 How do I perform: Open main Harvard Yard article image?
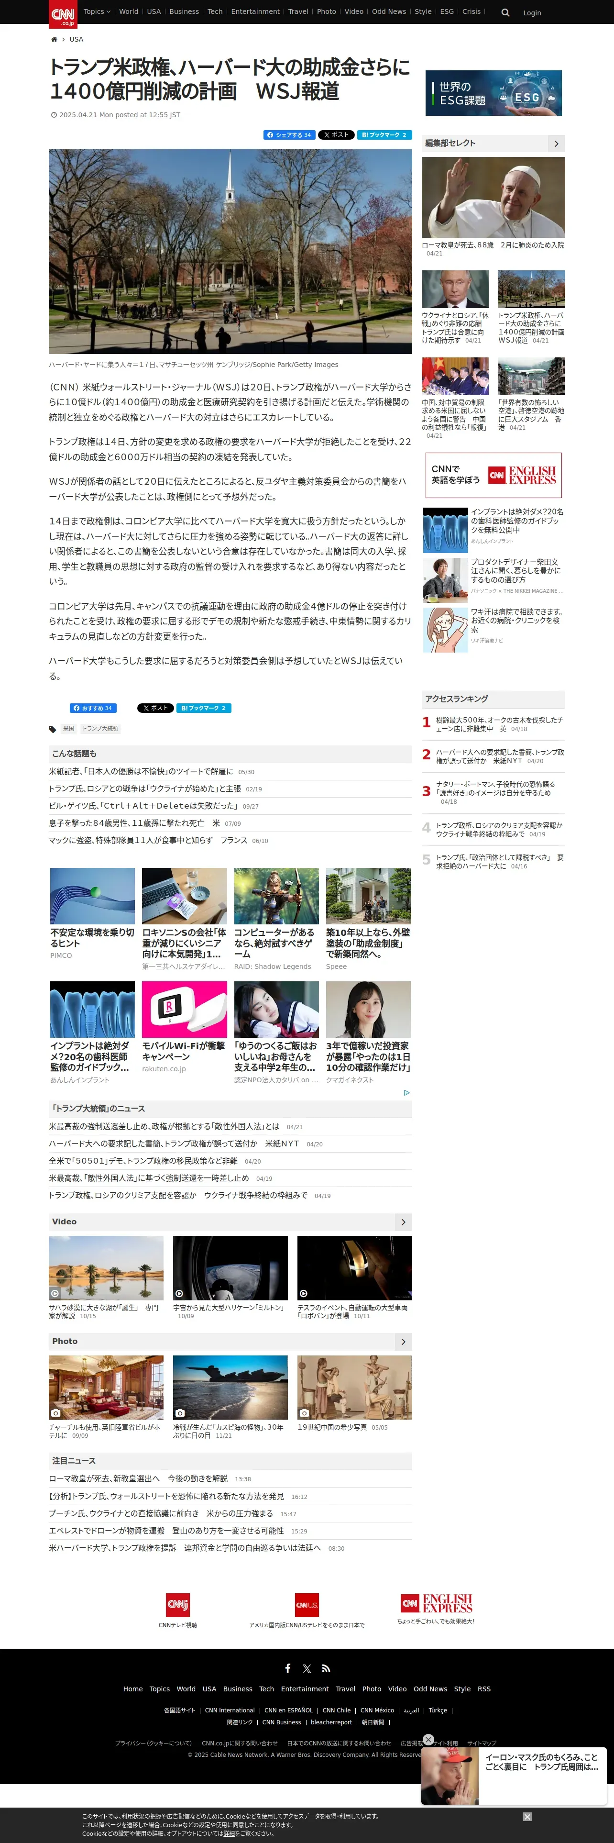point(230,251)
